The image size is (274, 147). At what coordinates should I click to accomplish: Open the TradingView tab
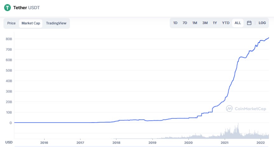[56, 23]
